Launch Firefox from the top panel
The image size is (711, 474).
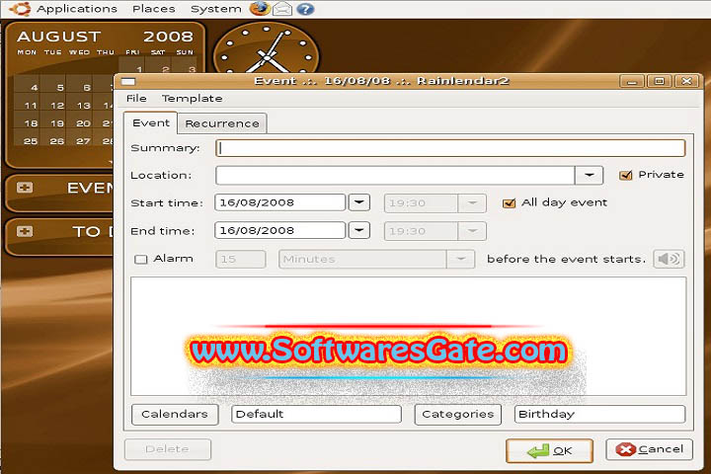[260, 8]
